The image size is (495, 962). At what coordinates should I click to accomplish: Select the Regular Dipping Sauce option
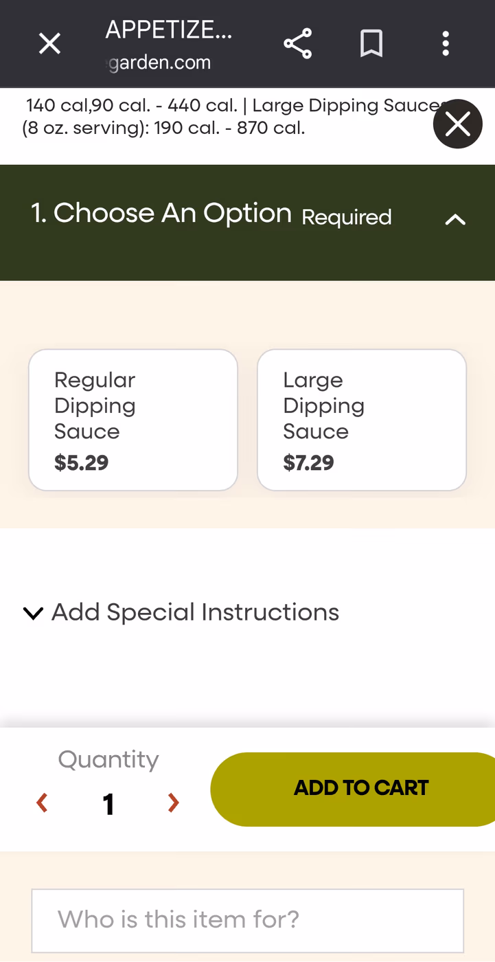coord(133,420)
